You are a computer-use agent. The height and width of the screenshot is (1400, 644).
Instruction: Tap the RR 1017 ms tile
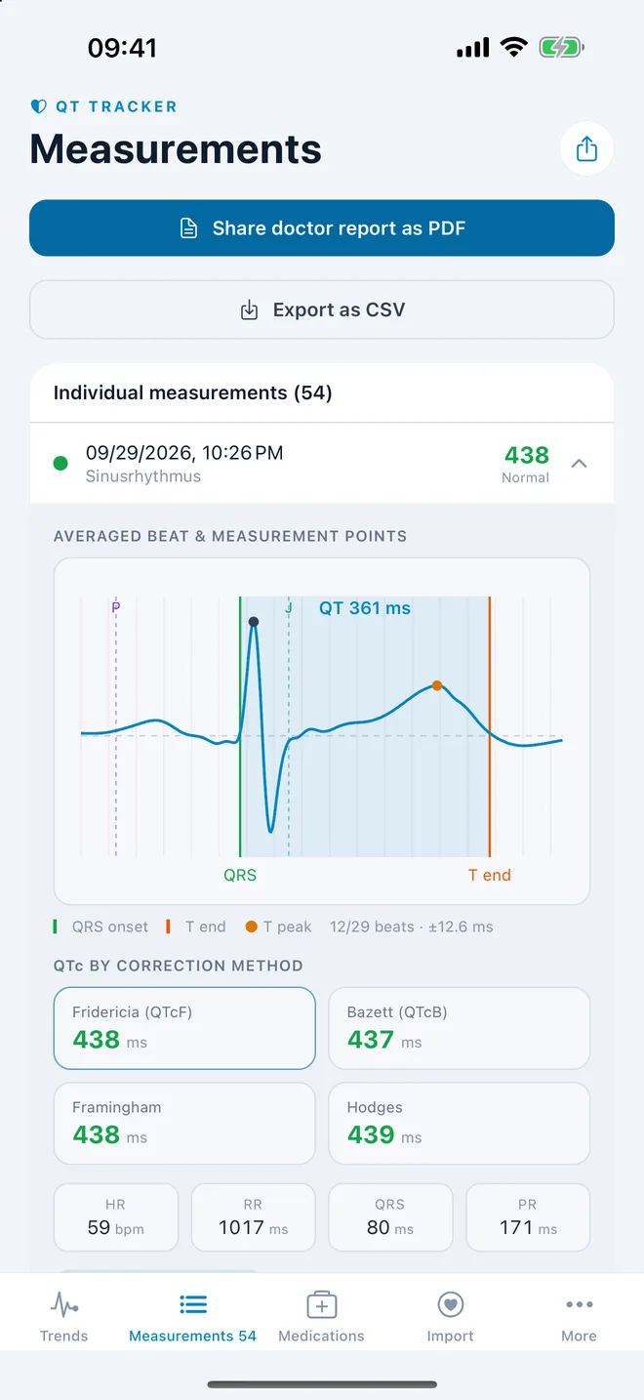pos(254,1217)
